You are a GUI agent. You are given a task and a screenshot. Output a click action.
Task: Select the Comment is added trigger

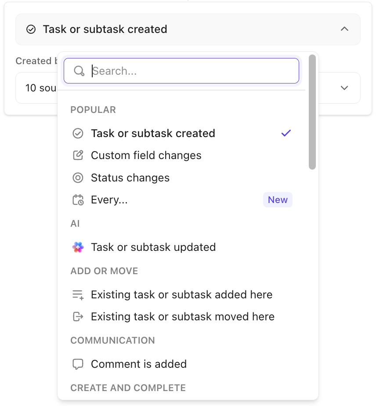point(138,364)
